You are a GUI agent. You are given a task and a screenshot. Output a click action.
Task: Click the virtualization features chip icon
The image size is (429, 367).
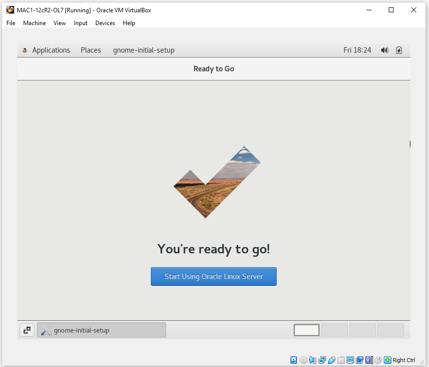368,360
